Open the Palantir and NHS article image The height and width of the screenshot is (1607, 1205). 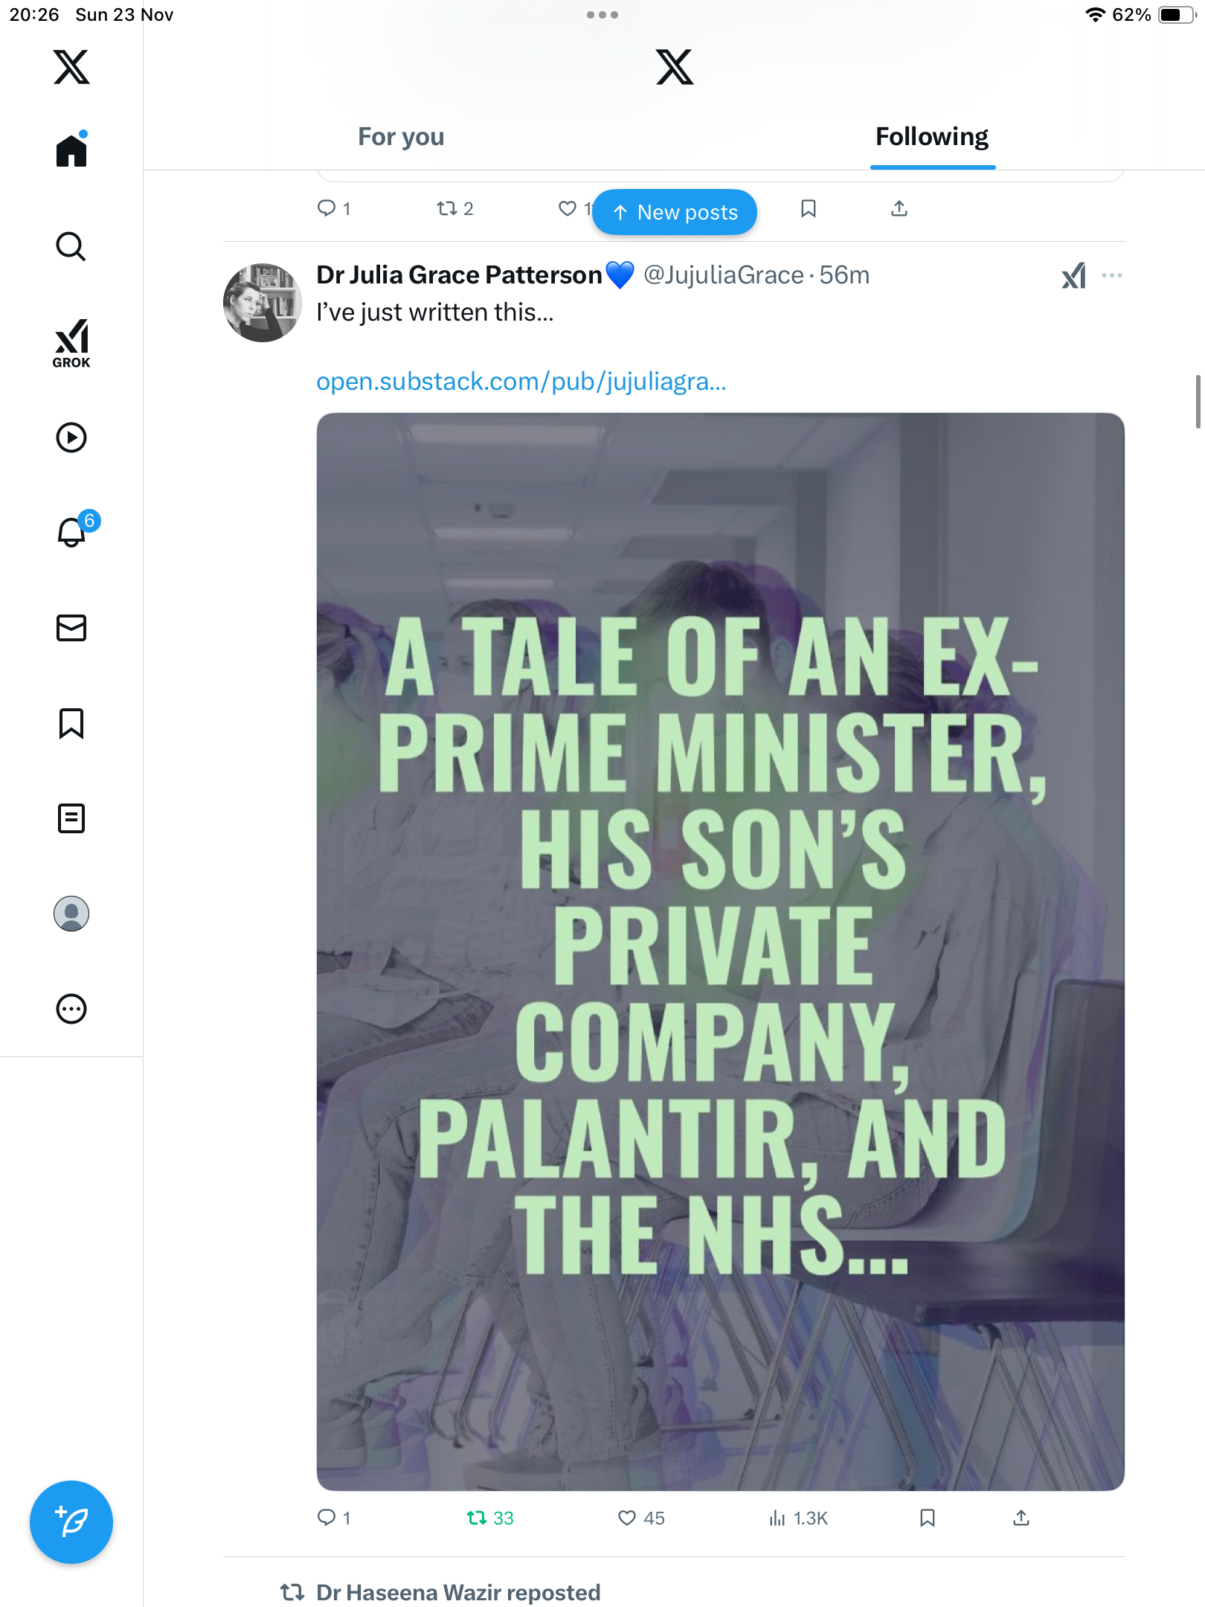pyautogui.click(x=720, y=951)
